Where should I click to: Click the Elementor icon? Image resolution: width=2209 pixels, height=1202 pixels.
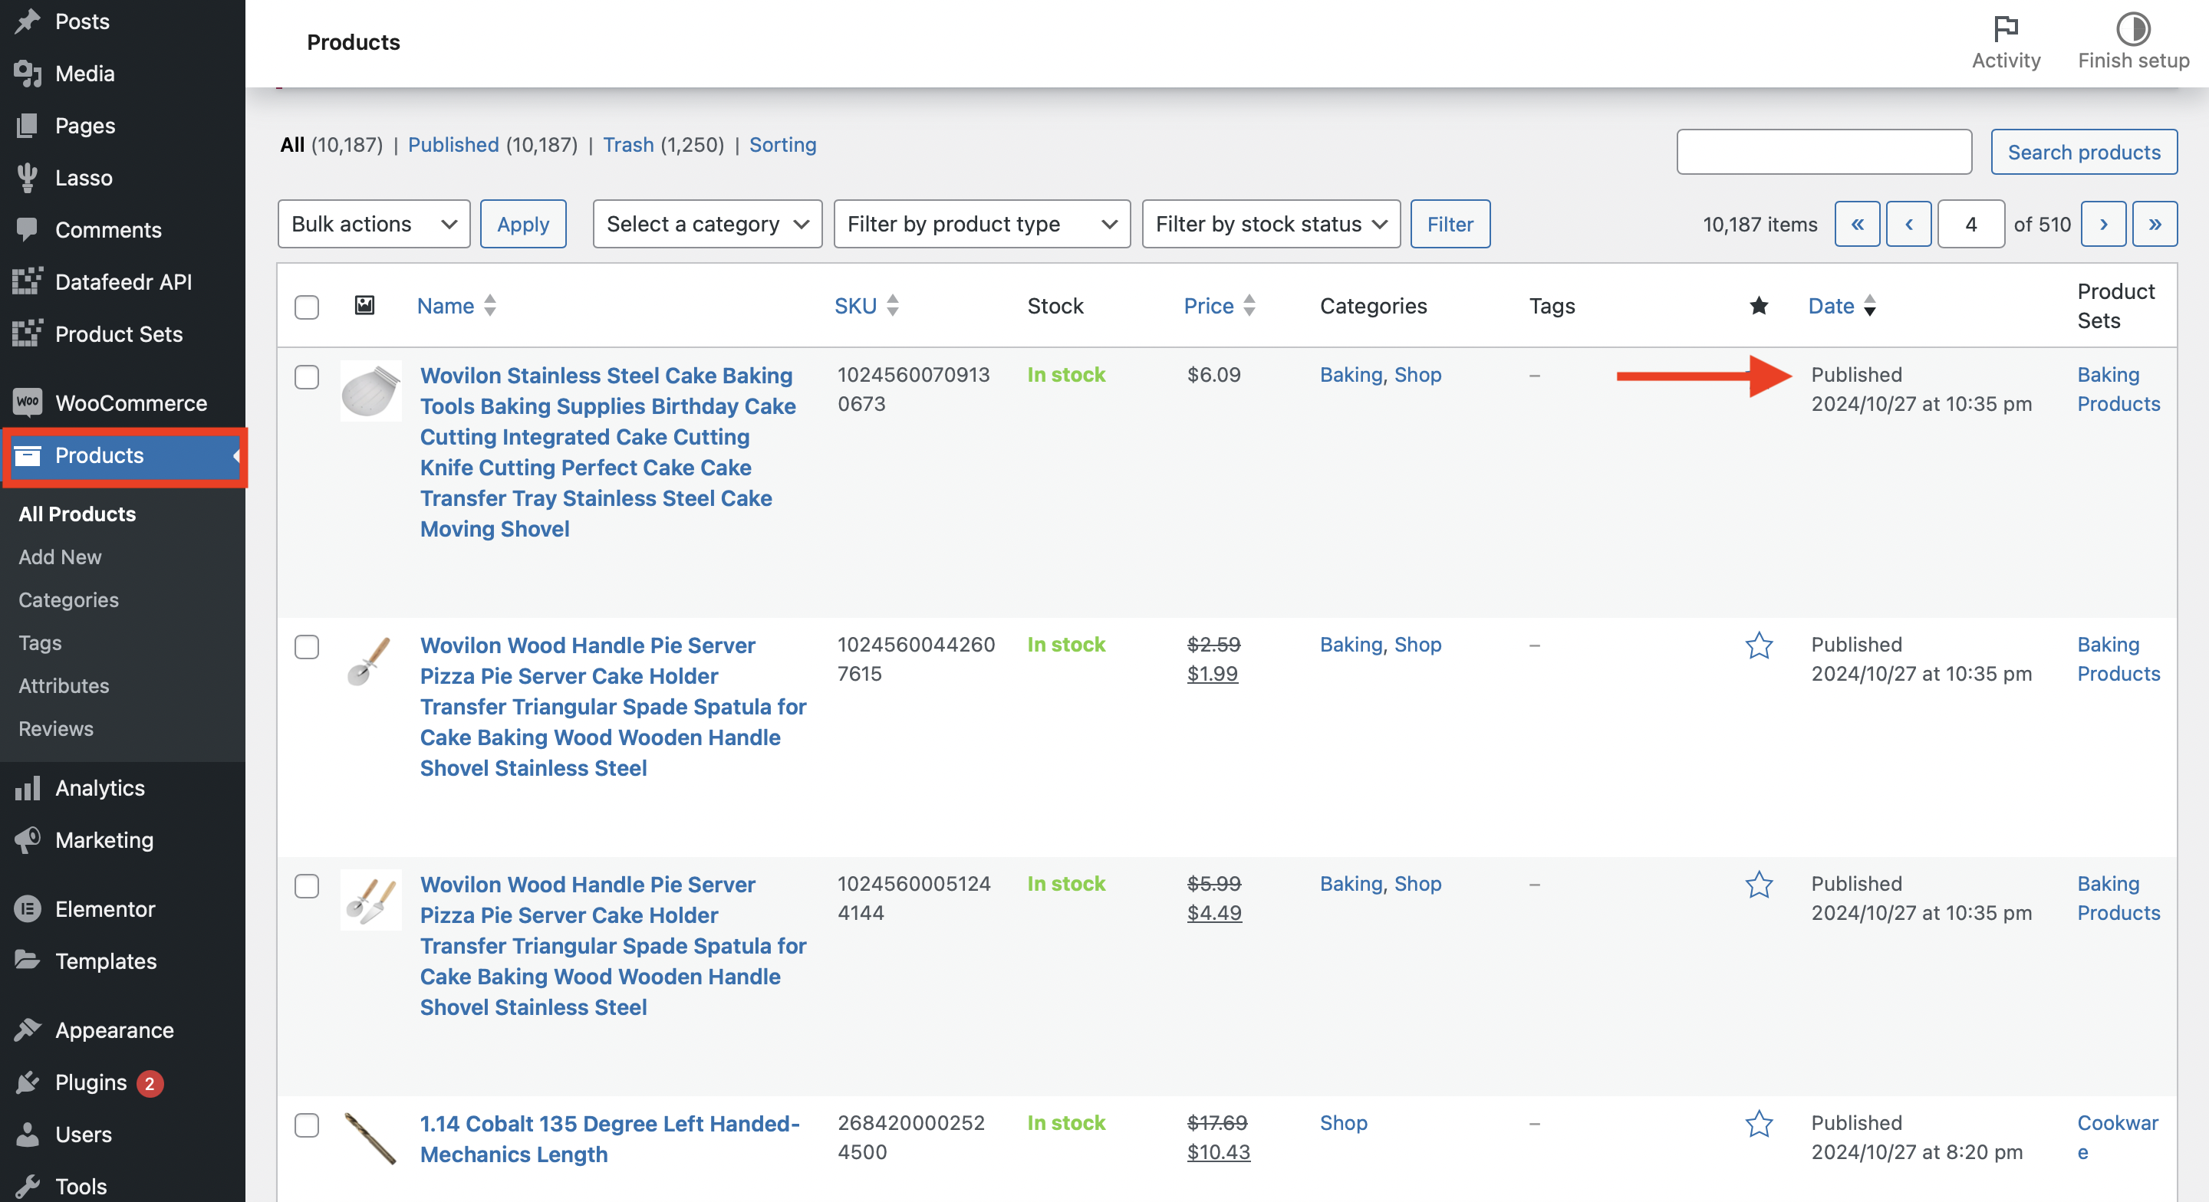pos(28,909)
